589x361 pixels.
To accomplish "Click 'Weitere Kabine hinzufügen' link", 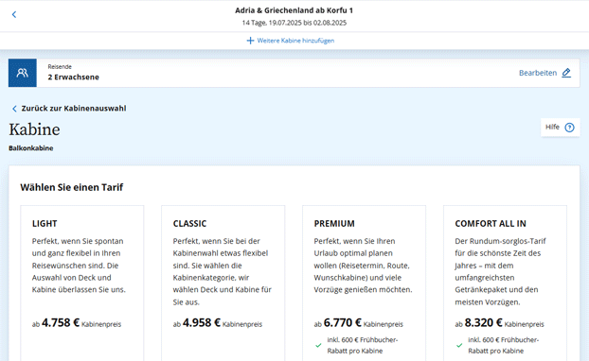I will click(x=295, y=41).
